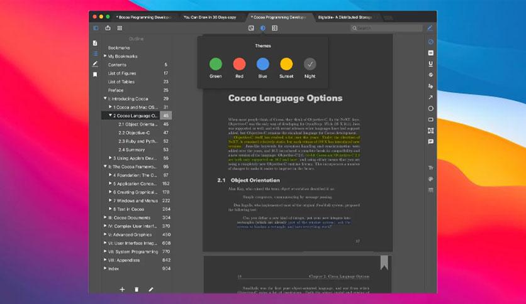
Task: Choose the Red theme
Action: pos(239,64)
